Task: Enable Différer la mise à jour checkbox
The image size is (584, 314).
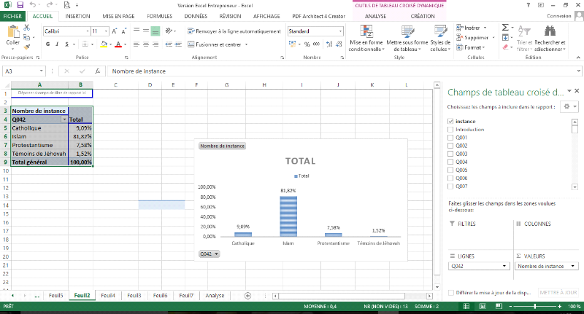Action: [x=450, y=292]
